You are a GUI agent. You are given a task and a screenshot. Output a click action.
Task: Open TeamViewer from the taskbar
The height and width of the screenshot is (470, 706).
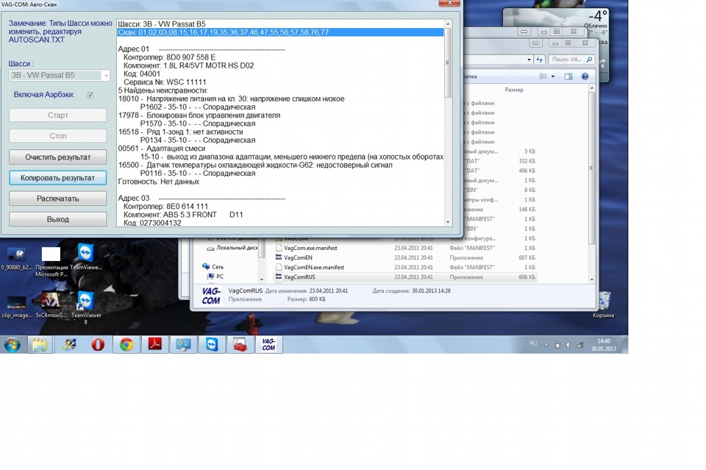[x=212, y=345]
